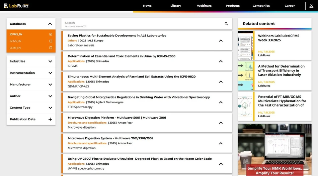This screenshot has height=176, width=318.
Task: Click into the Search input field
Action: pyautogui.click(x=141, y=23)
